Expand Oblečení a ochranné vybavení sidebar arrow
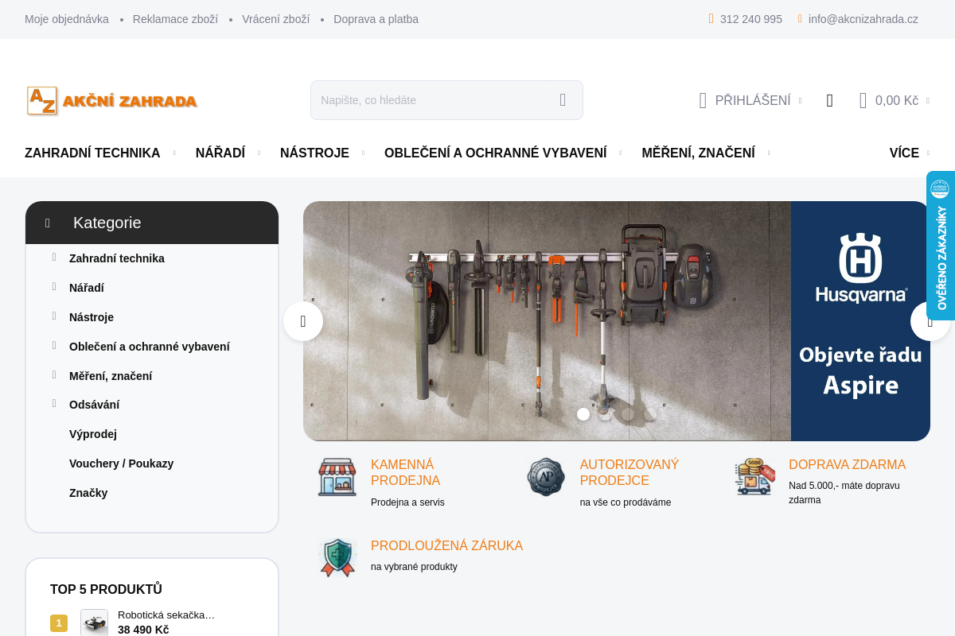Image resolution: width=955 pixels, height=636 pixels. 54,345
